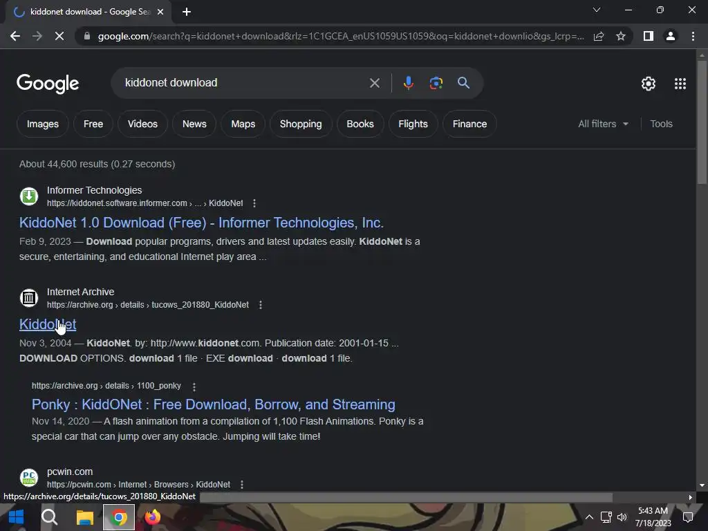Screen dimensions: 708x531
Task: Open the volume control tray icon
Action: (622, 517)
